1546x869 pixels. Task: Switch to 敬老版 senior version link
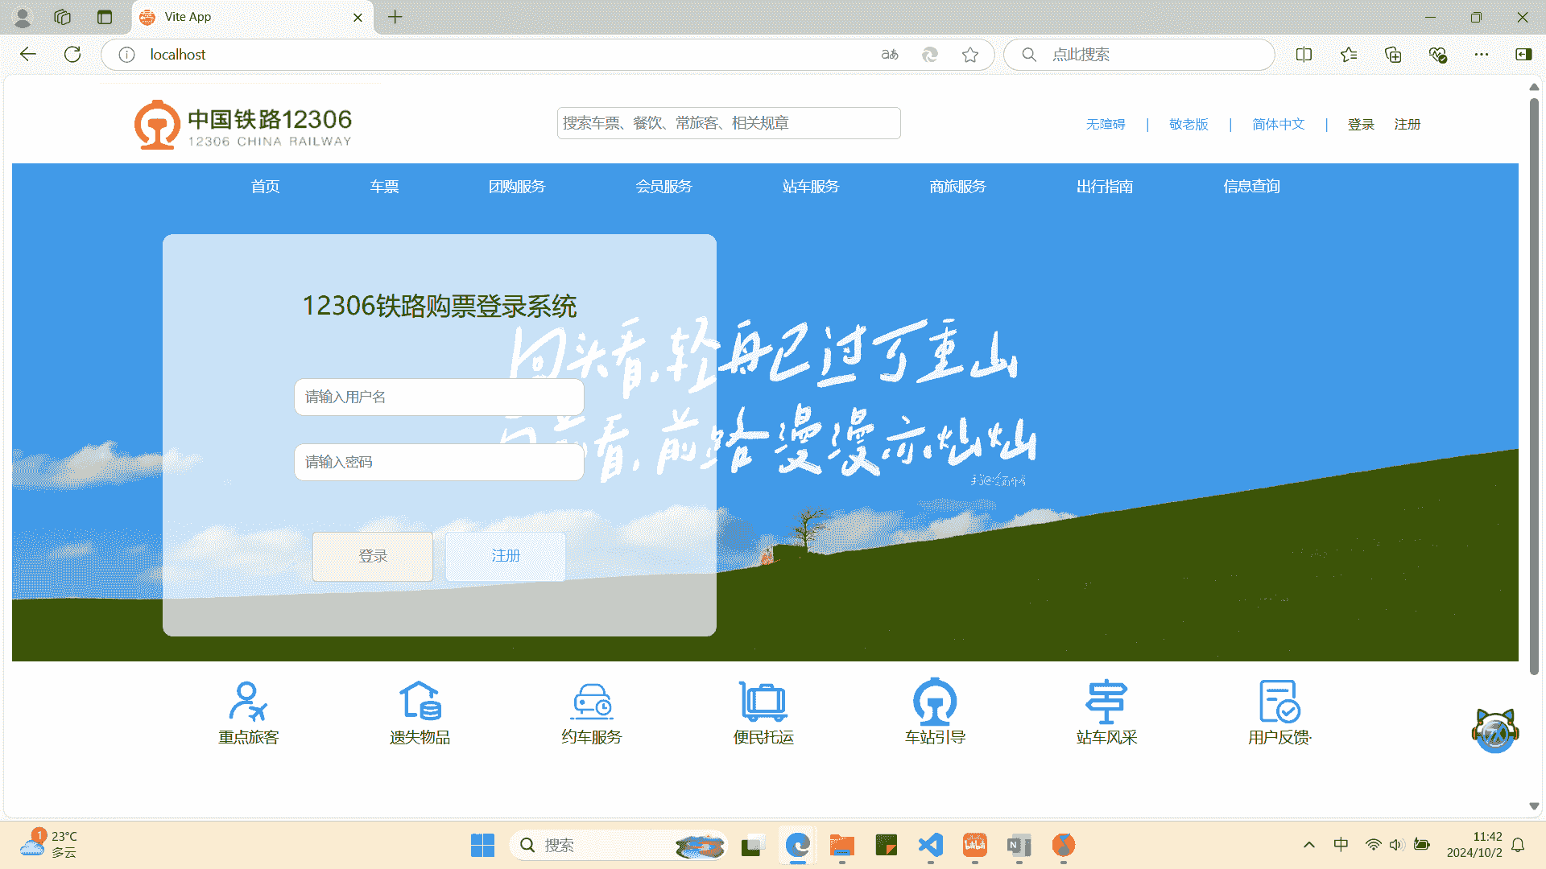tap(1188, 125)
